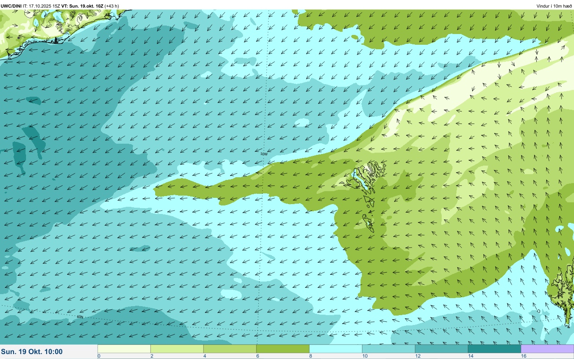Click legend scale value '0'
The image size is (574, 359).
tap(99, 356)
